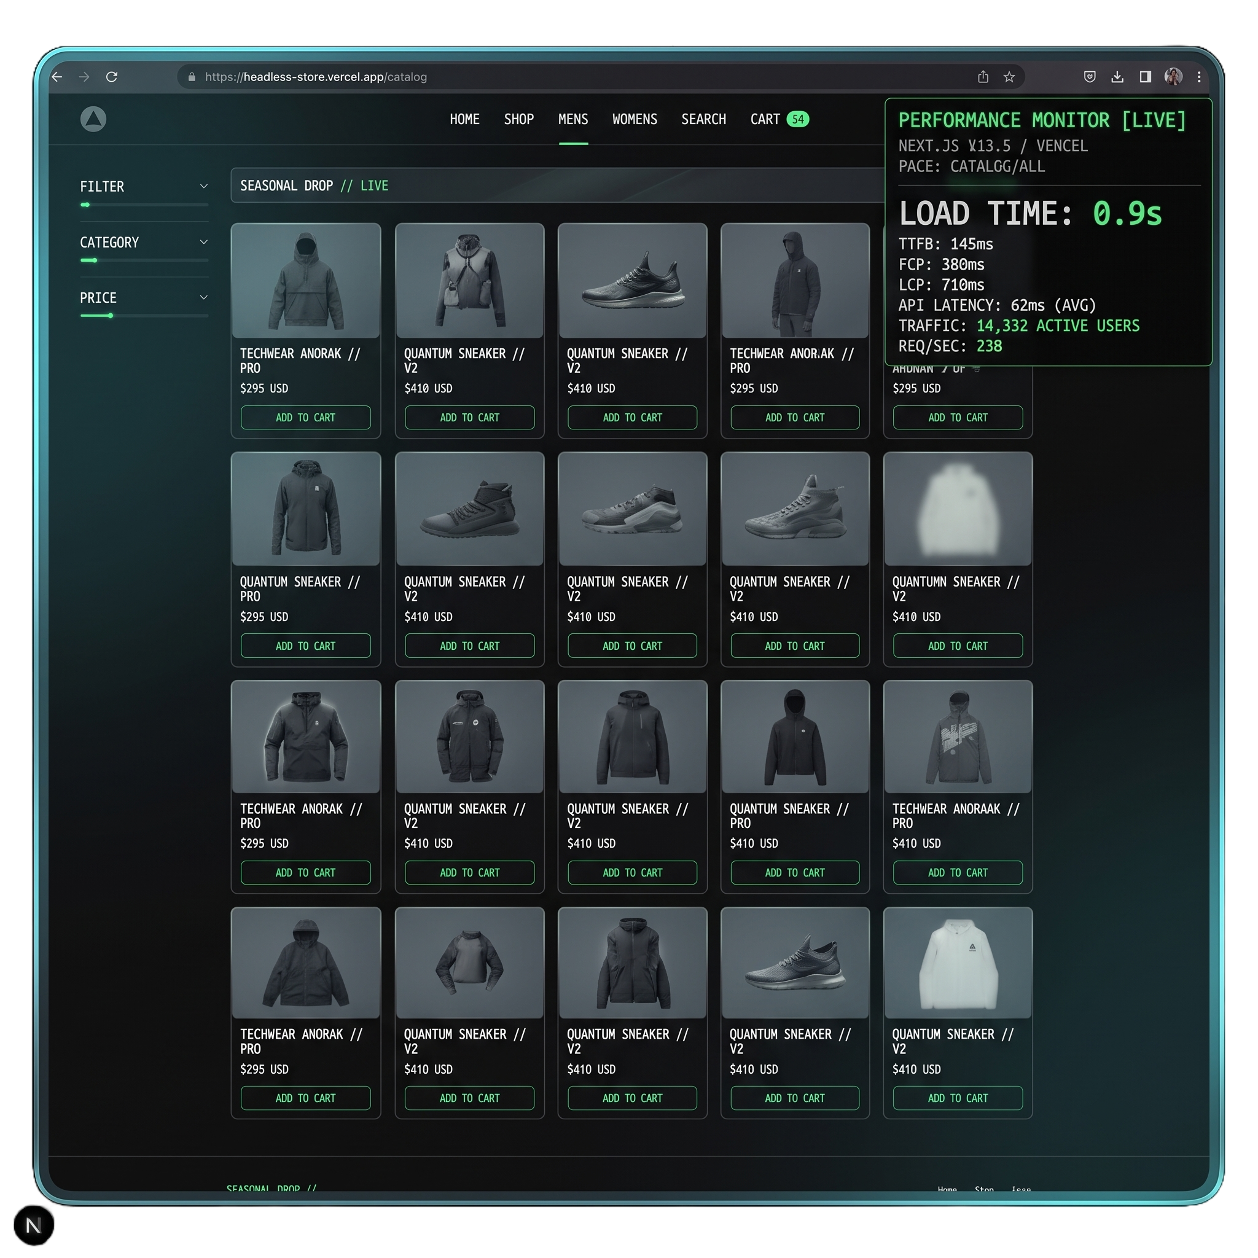Screen dimensions: 1258x1258
Task: Click the Next.js N badge
Action: [x=34, y=1225]
